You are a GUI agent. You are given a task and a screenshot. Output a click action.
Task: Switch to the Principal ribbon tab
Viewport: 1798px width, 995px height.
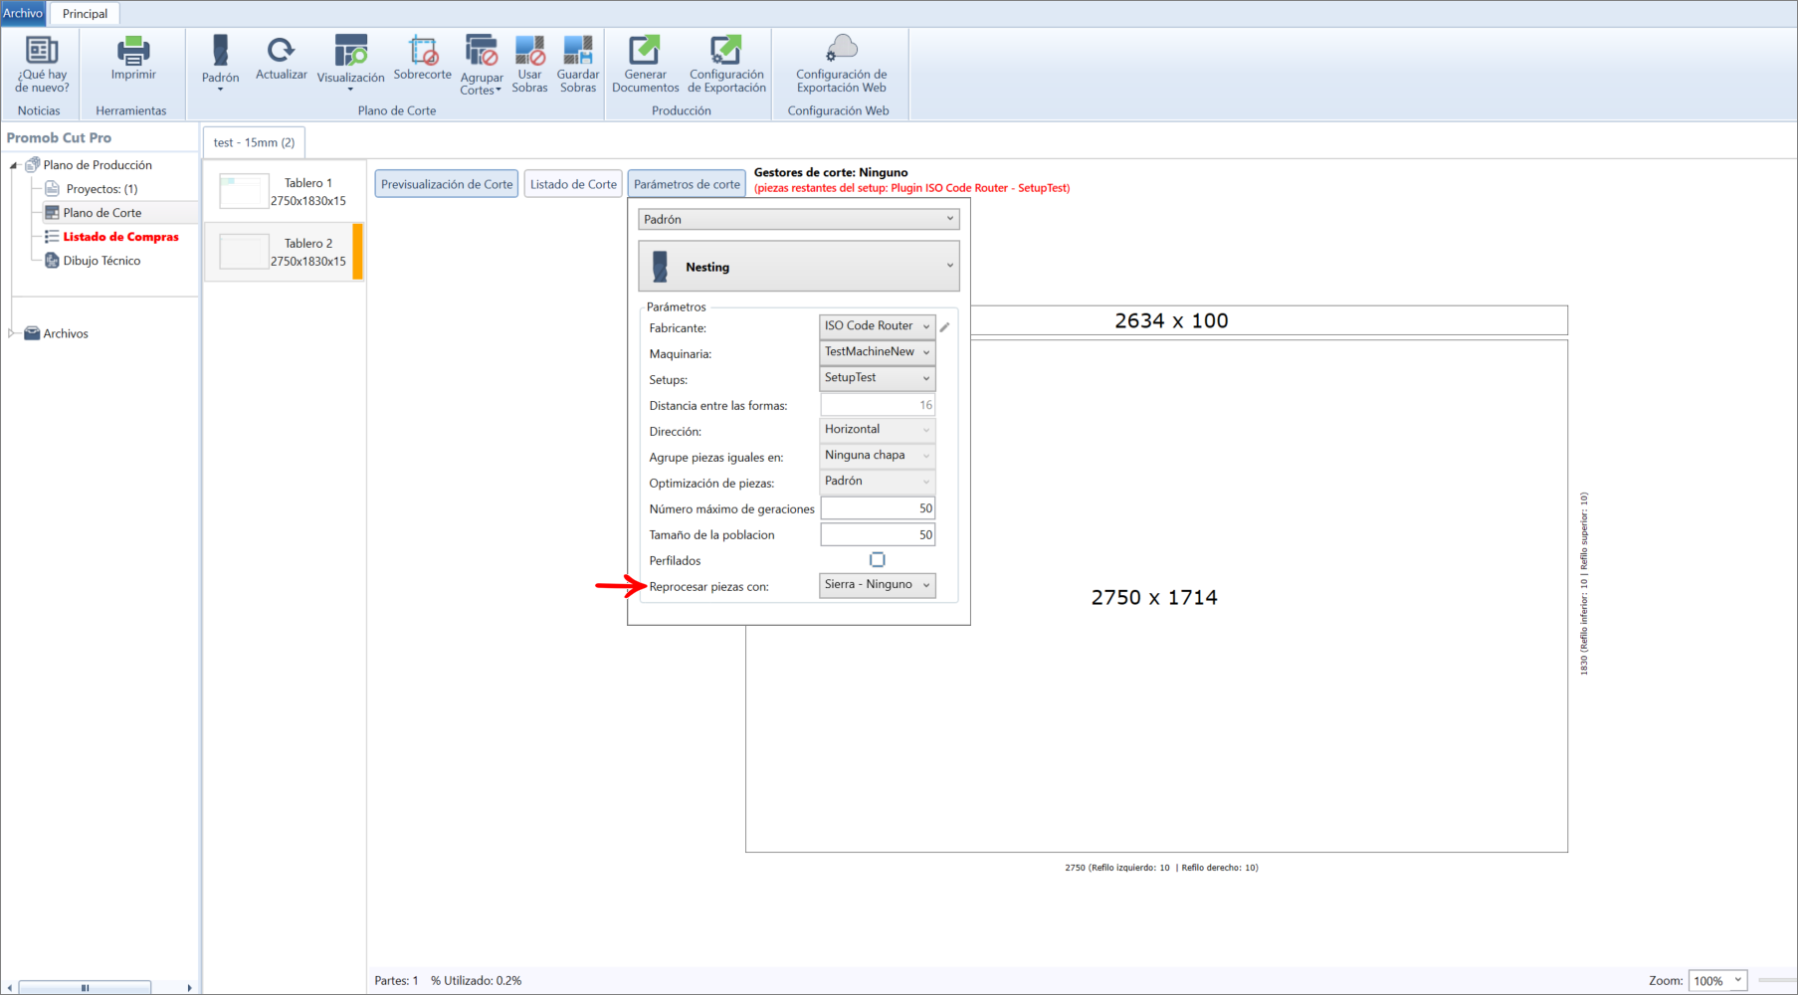(x=85, y=14)
